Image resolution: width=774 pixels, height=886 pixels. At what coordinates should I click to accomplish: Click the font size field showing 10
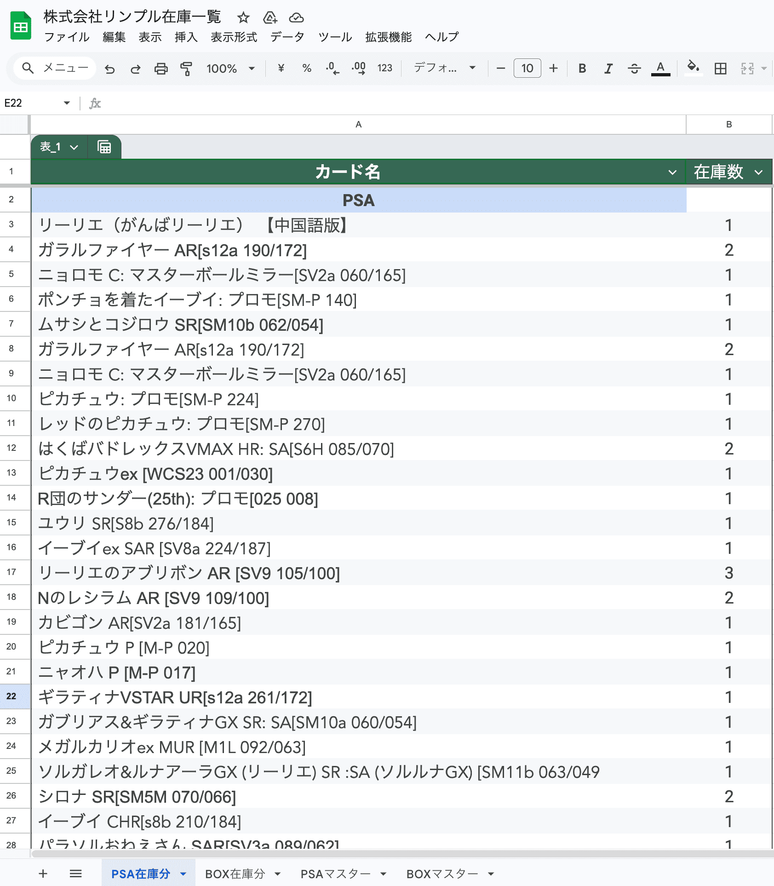click(x=527, y=69)
